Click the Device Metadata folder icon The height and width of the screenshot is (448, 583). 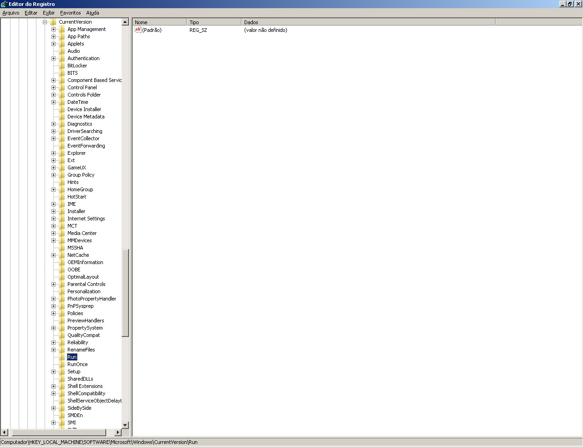click(62, 117)
